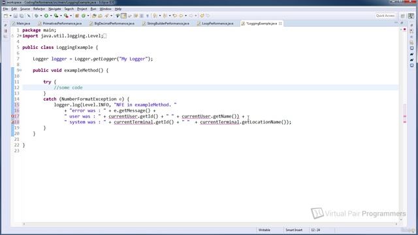
Task: Click the green Run button
Action: [46, 16]
